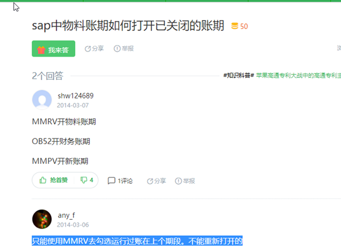Click the 2个回答 answers heading
The height and width of the screenshot is (250, 341).
coord(47,76)
